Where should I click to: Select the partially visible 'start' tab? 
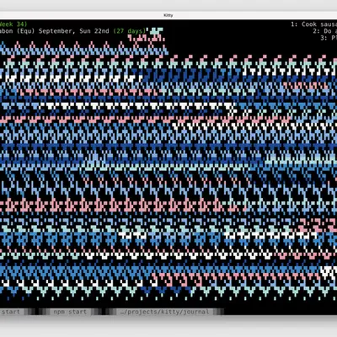(10, 312)
